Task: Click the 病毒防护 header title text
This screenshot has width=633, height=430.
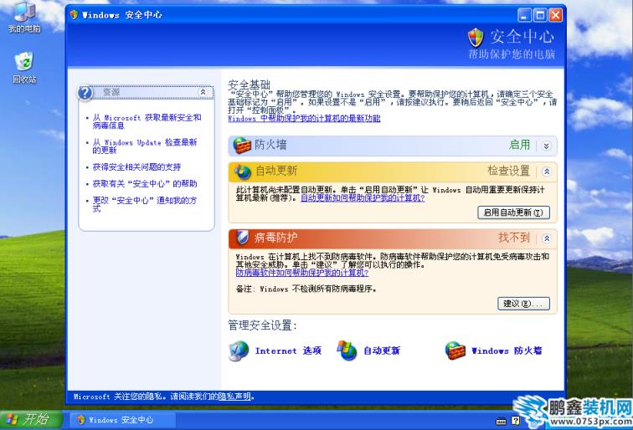Action: click(x=275, y=238)
